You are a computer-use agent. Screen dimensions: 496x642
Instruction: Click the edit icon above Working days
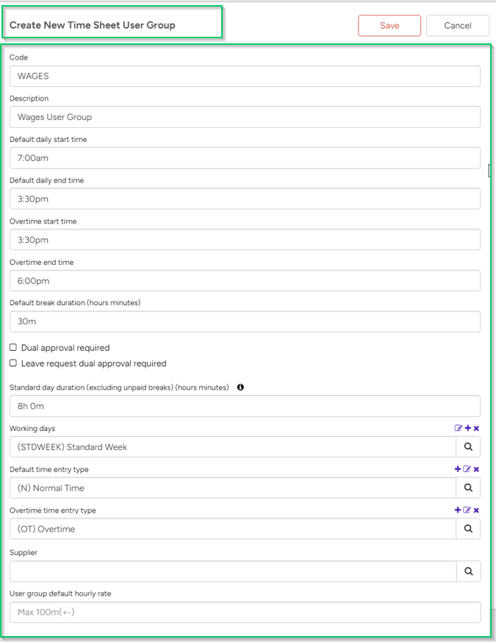[x=459, y=428]
